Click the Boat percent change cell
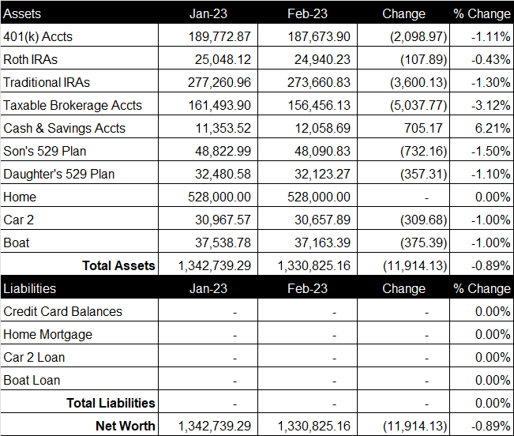This screenshot has height=436, width=514. coord(482,243)
